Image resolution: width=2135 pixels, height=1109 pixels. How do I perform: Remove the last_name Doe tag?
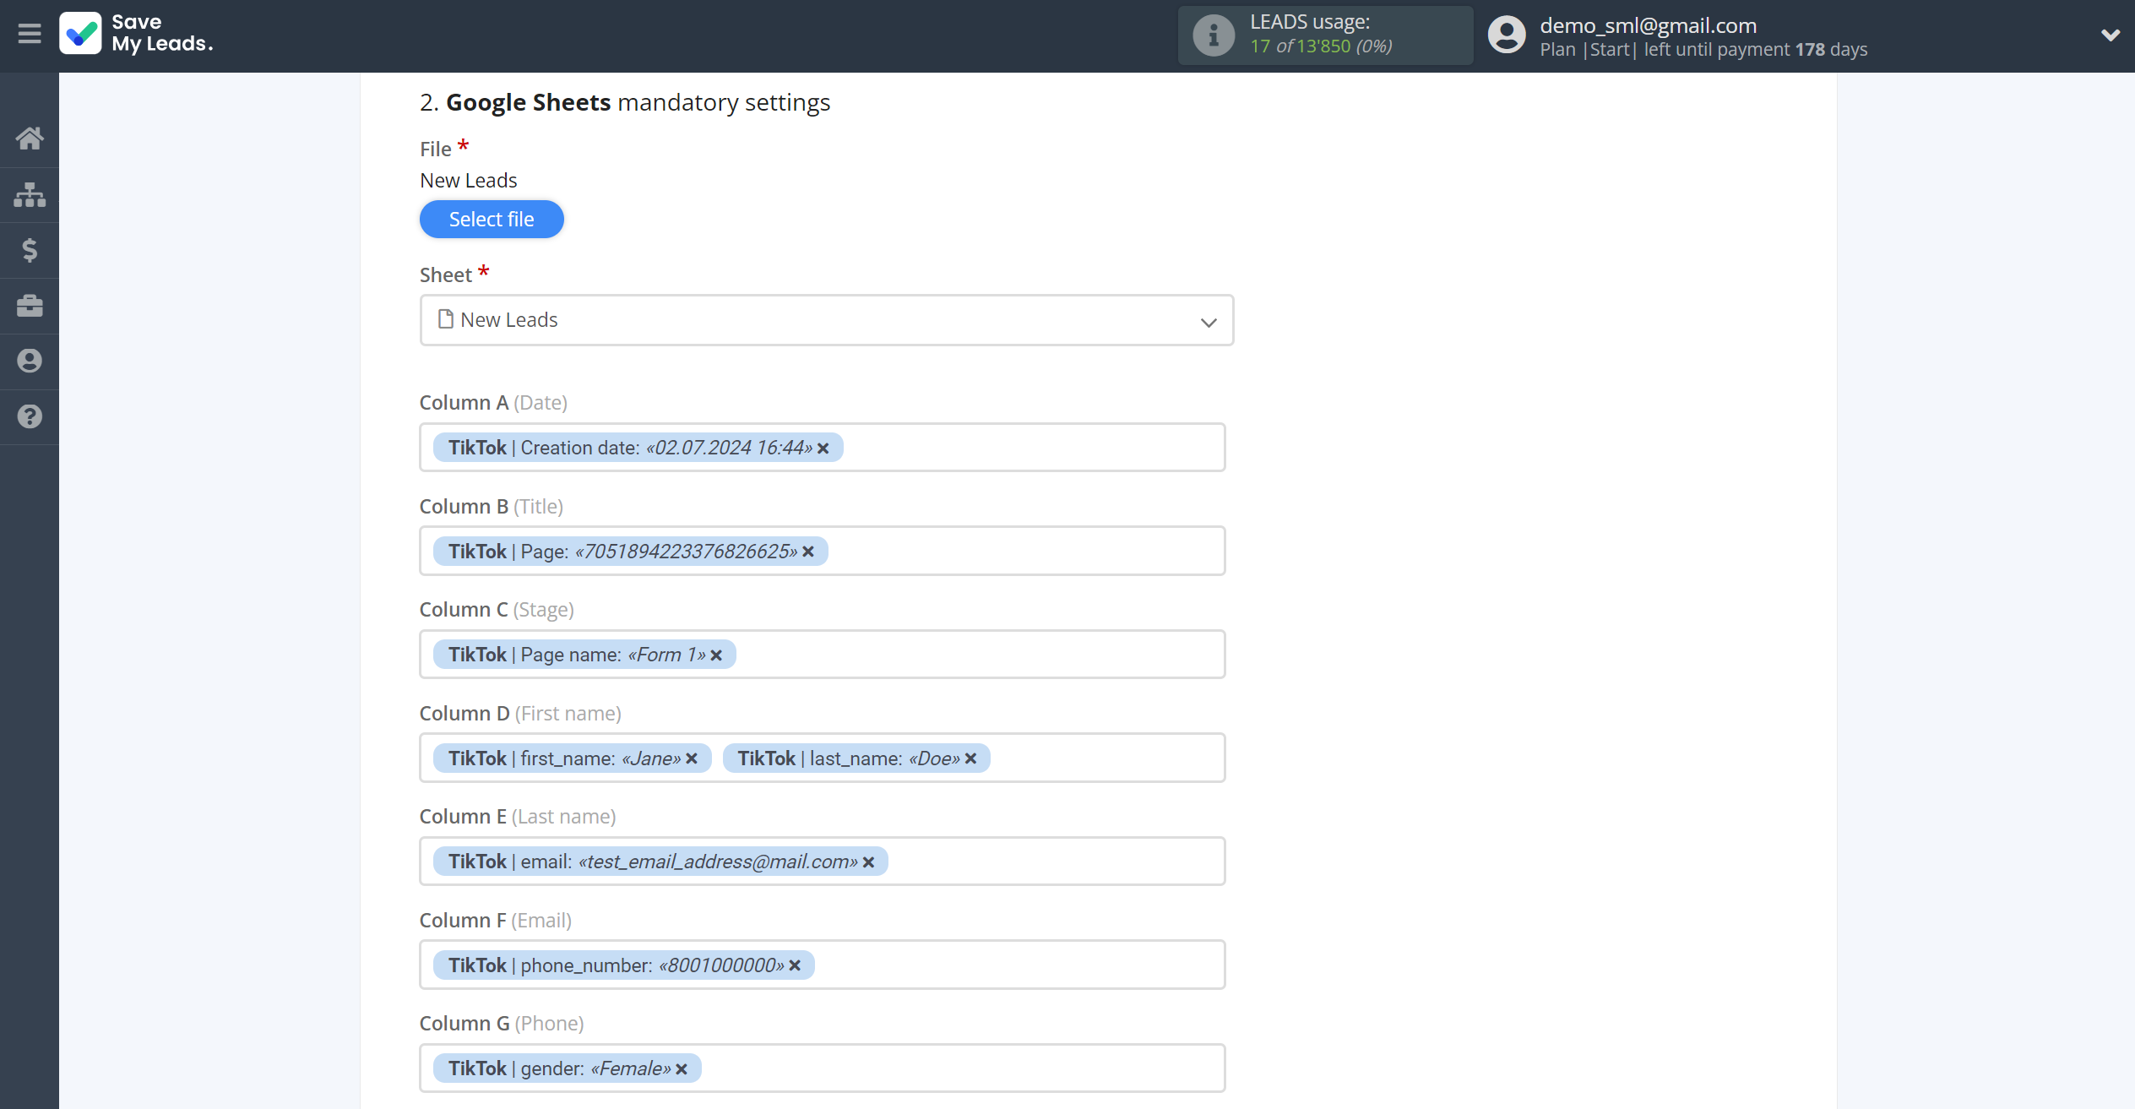[971, 758]
